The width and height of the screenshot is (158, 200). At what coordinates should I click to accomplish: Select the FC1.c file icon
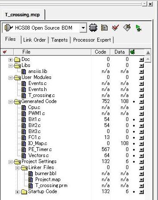coord(24,138)
